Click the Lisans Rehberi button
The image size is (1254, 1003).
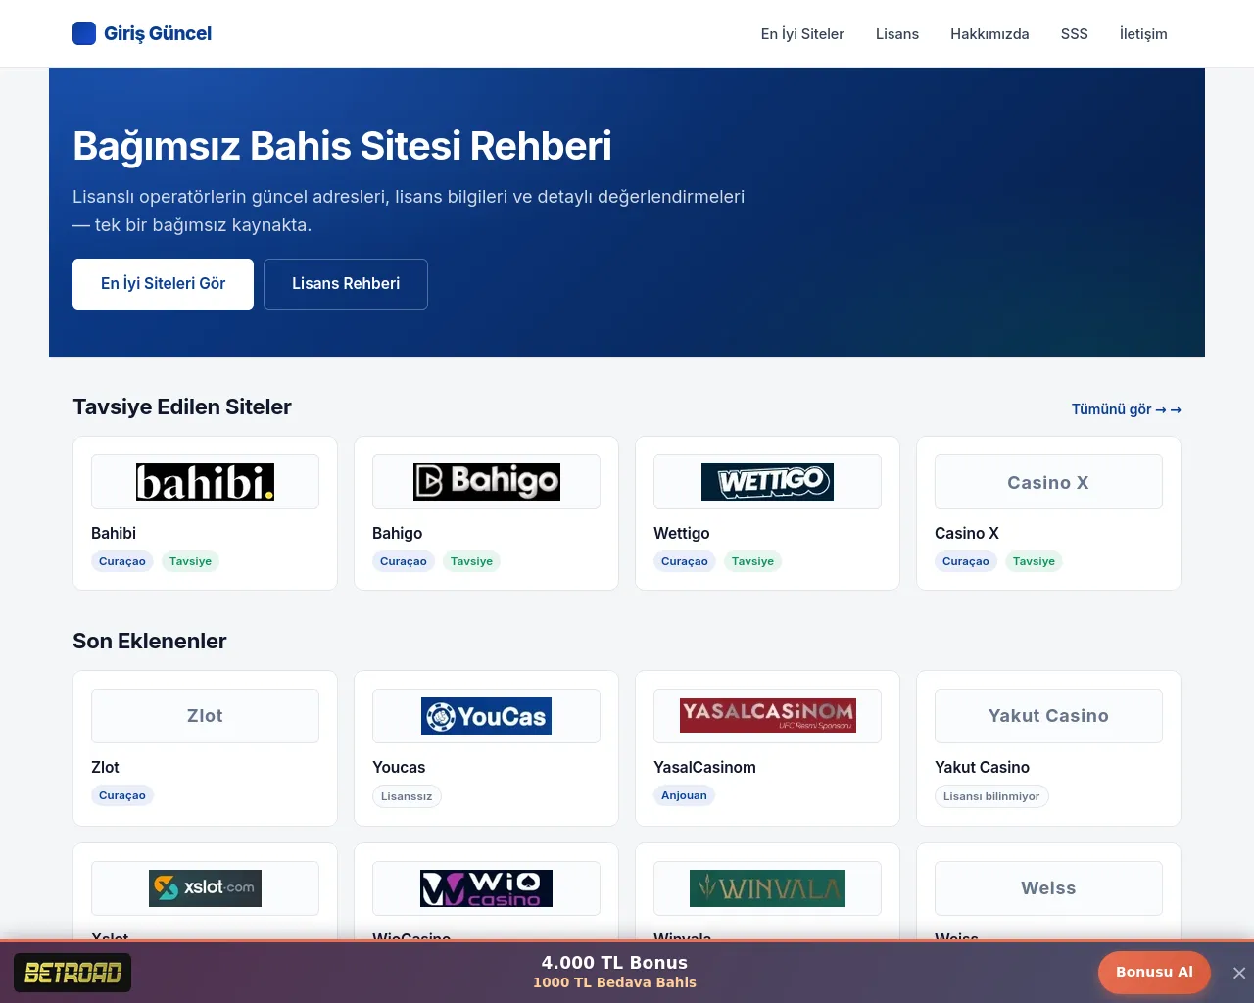[x=346, y=284]
